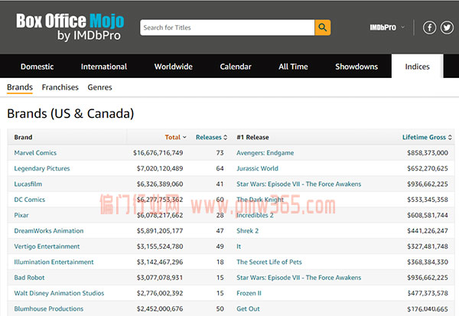Image resolution: width=459 pixels, height=316 pixels.
Task: Expand the IMDbPro dropdown menu
Action: point(387,28)
